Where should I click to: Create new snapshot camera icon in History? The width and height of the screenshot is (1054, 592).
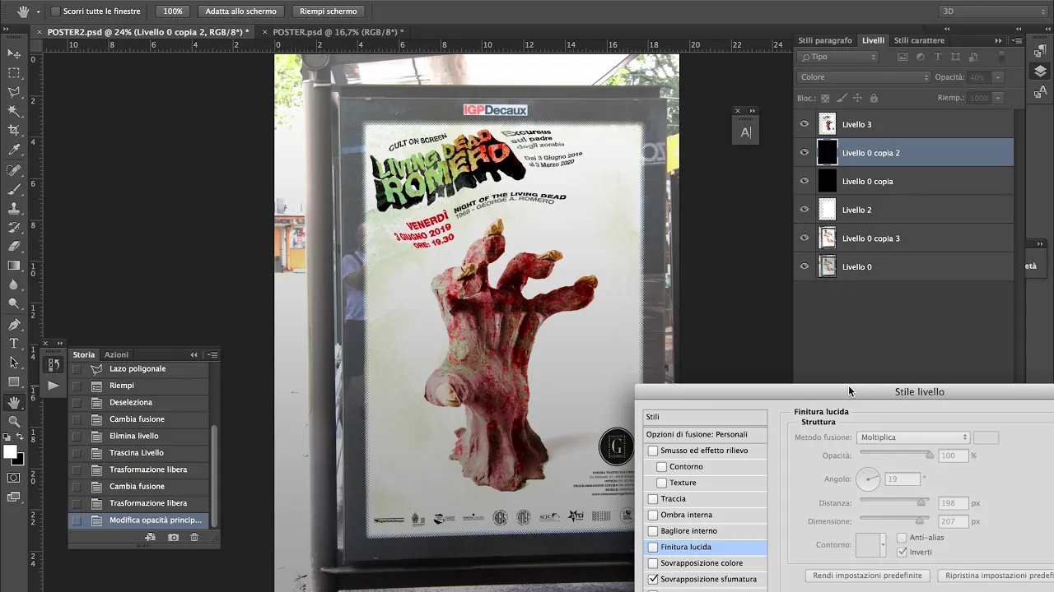tap(173, 537)
